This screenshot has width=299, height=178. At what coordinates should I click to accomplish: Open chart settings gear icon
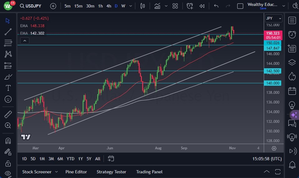click(274, 148)
